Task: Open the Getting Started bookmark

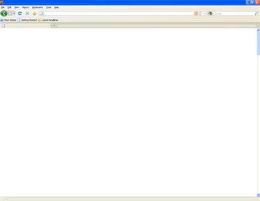Action: tap(27, 20)
